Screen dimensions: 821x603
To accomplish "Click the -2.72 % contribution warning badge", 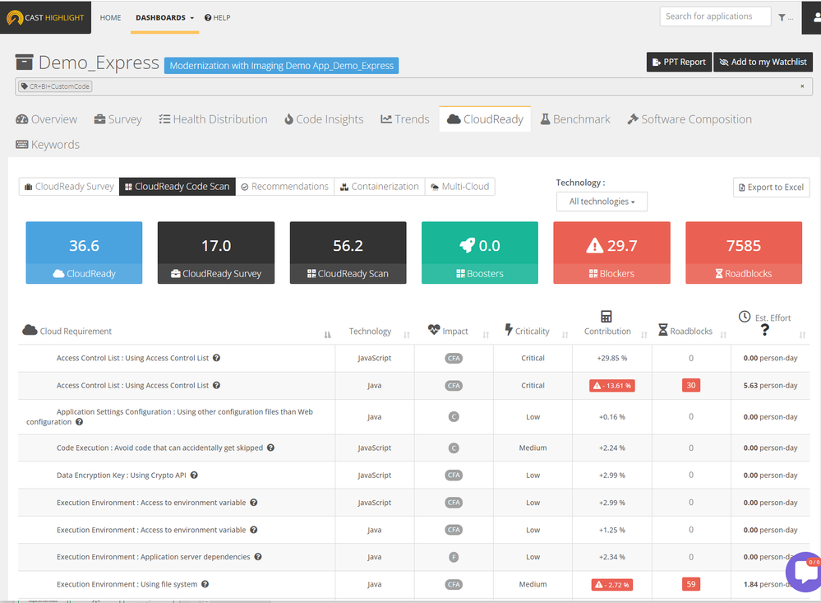I will 612,585.
